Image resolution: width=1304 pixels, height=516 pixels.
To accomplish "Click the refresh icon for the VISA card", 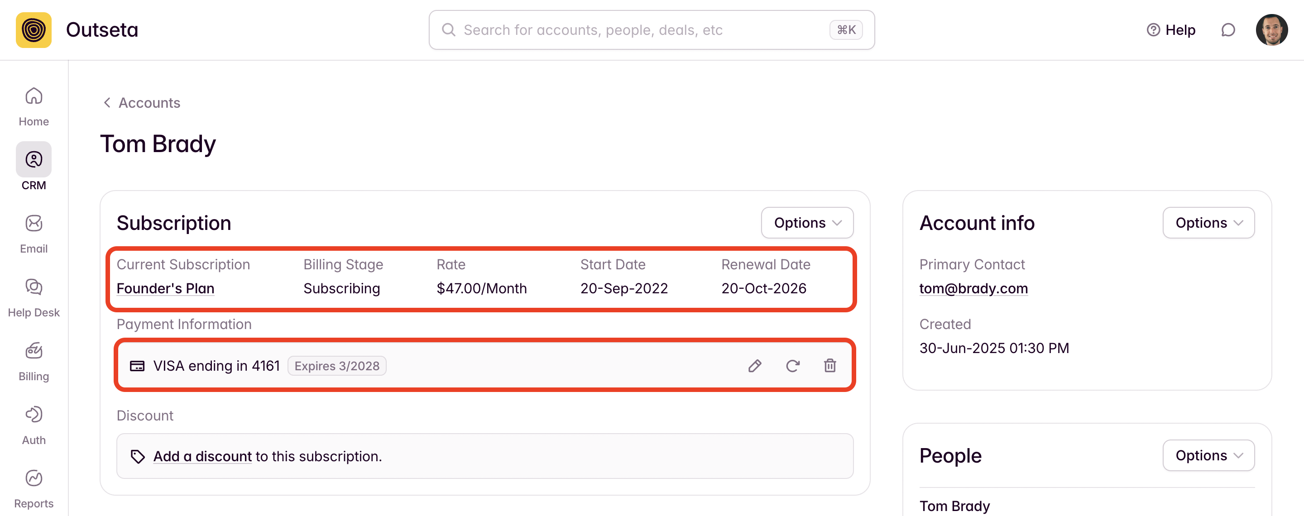I will click(792, 365).
